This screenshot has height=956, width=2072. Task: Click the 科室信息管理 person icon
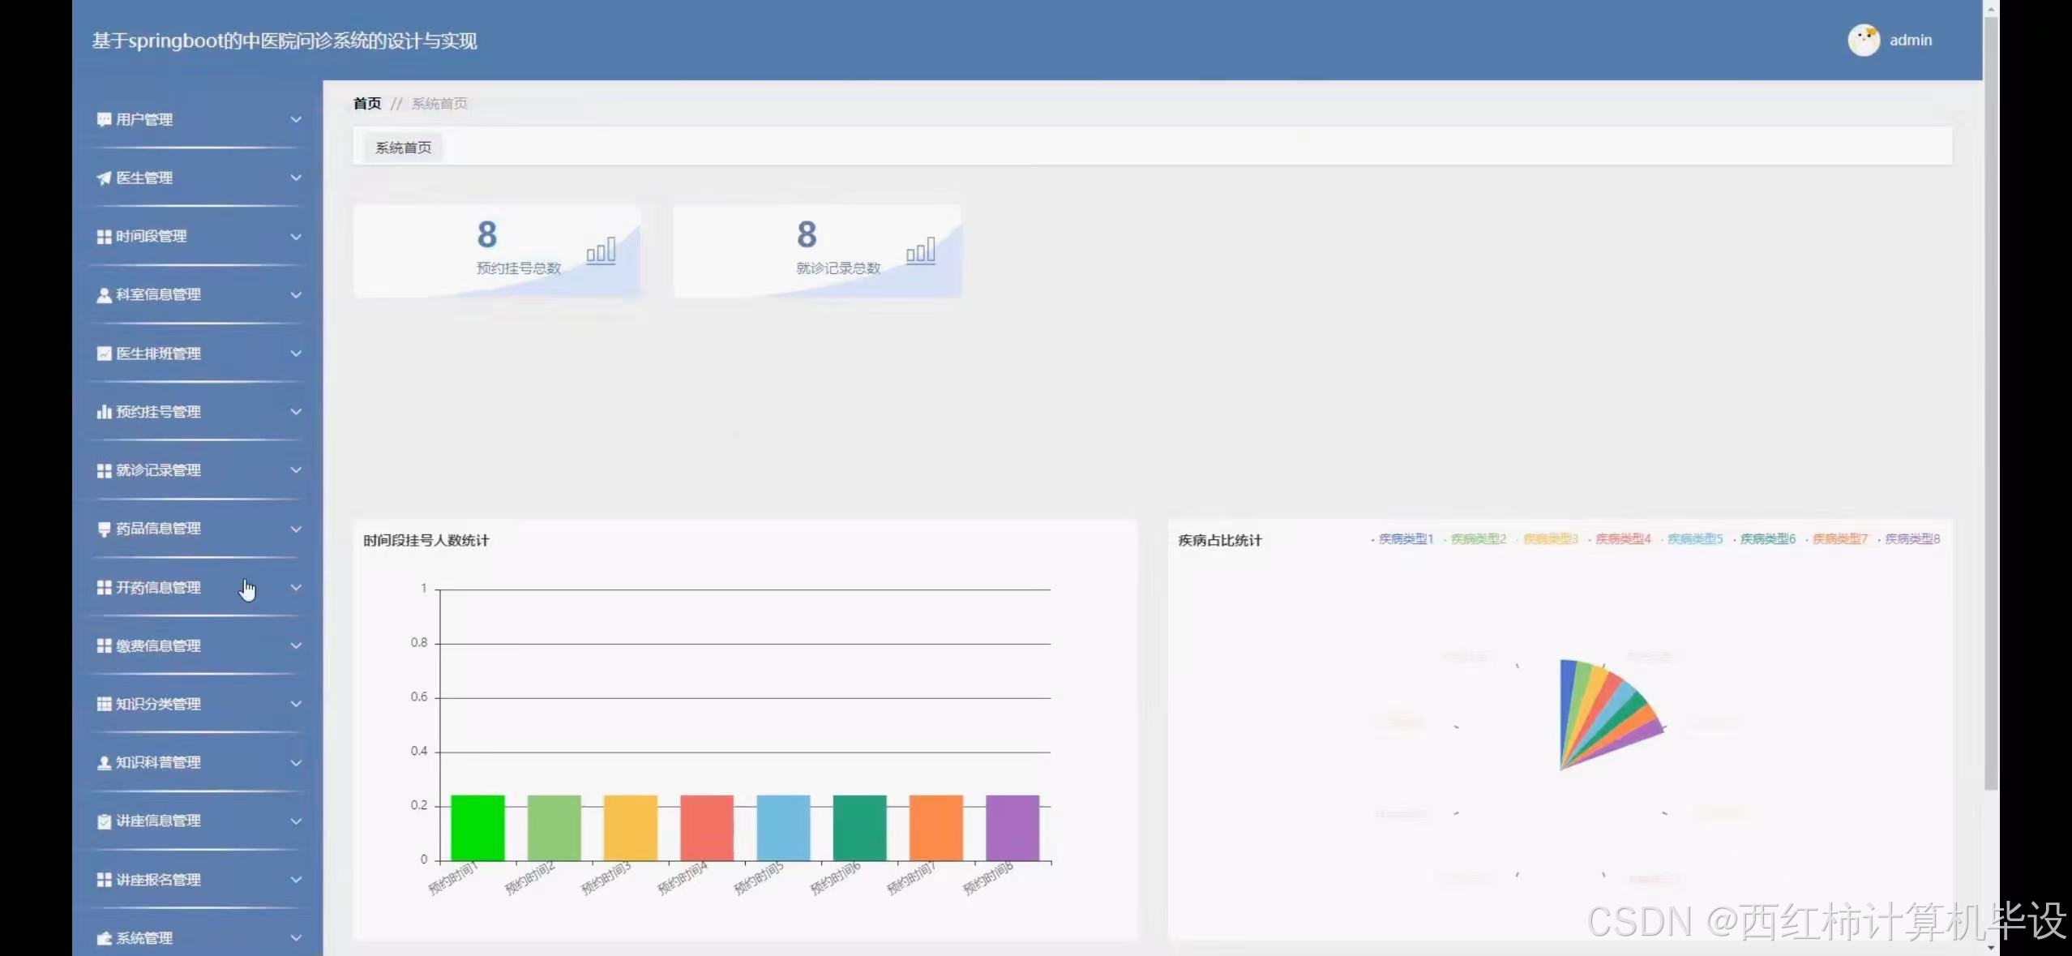click(x=104, y=295)
